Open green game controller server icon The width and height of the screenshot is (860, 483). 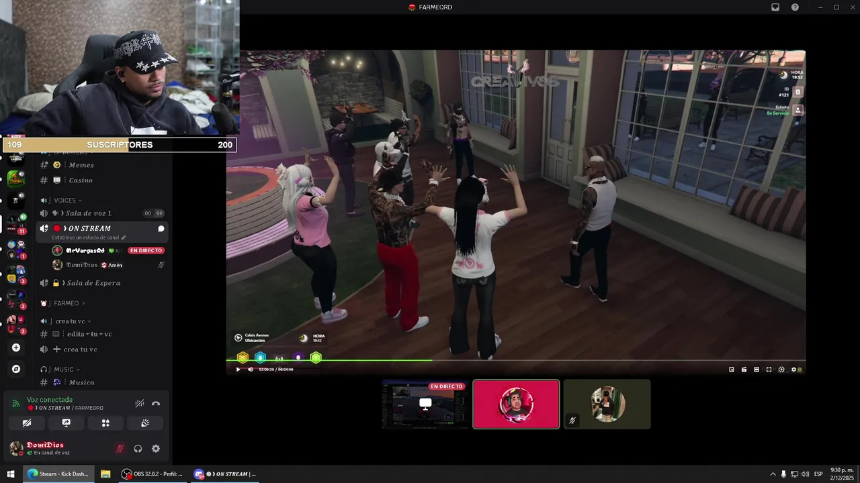point(16,178)
